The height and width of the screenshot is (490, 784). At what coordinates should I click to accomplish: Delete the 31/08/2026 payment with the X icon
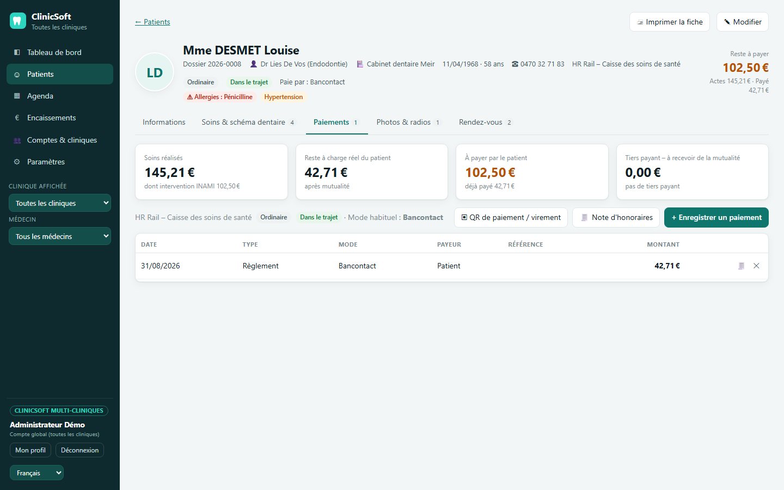pyautogui.click(x=756, y=266)
